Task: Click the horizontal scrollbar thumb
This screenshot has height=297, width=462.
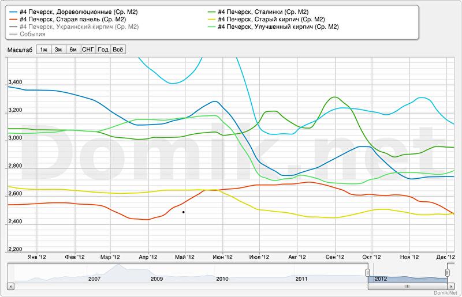Action: pos(407,285)
